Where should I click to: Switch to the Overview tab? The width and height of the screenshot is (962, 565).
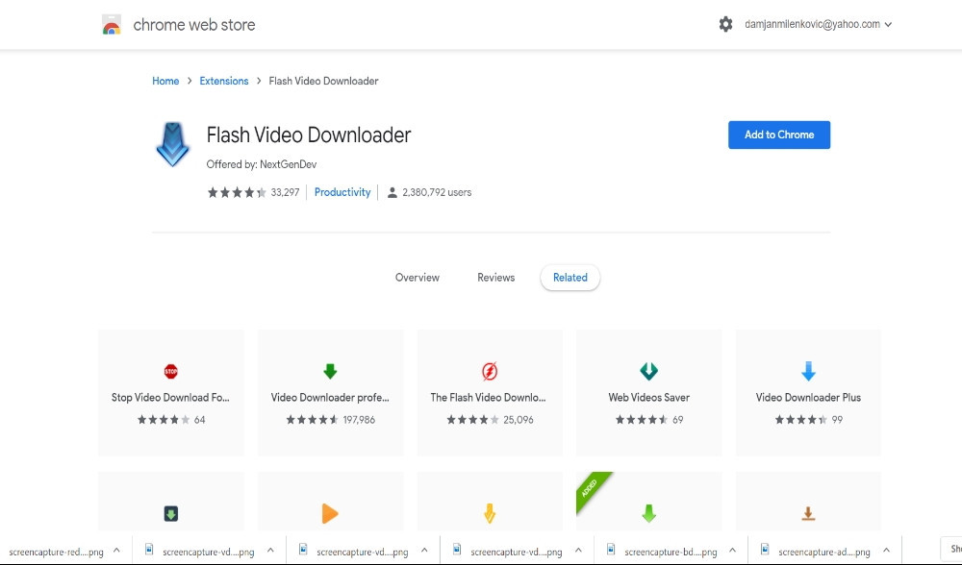point(418,278)
